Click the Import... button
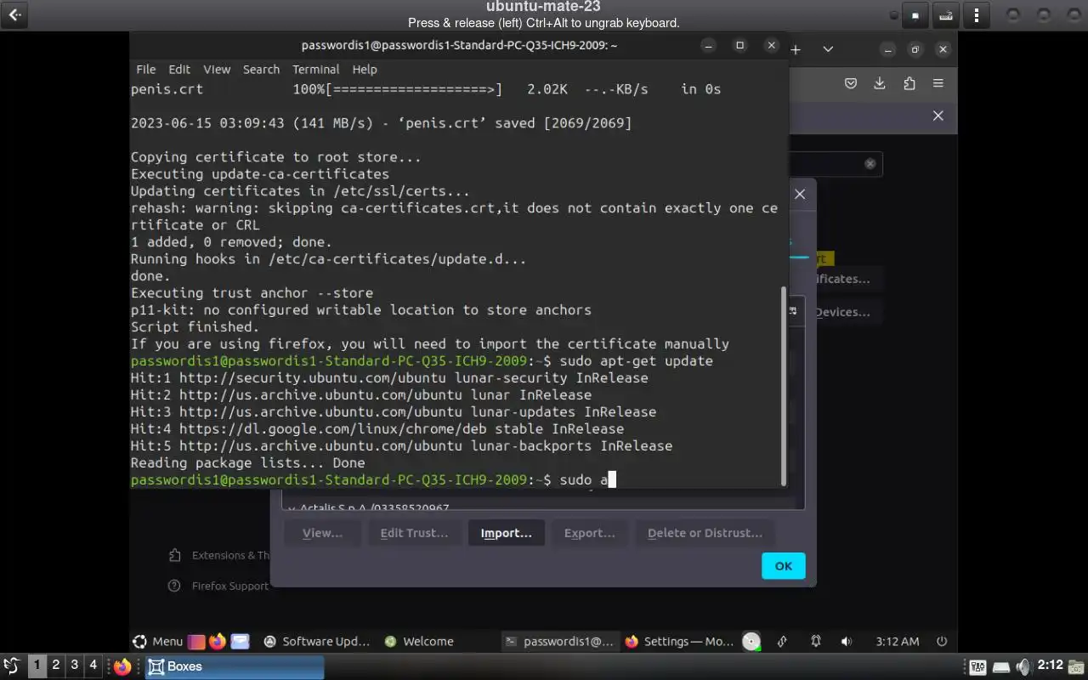Image resolution: width=1088 pixels, height=680 pixels. tap(507, 533)
